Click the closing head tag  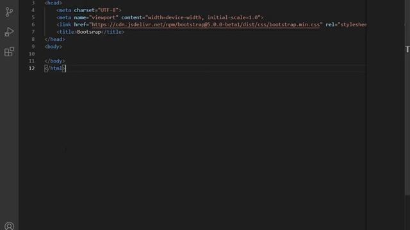54,39
